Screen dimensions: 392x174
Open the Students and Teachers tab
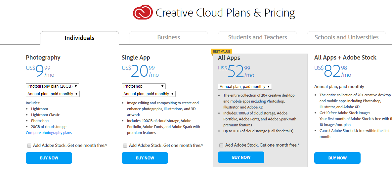click(257, 37)
